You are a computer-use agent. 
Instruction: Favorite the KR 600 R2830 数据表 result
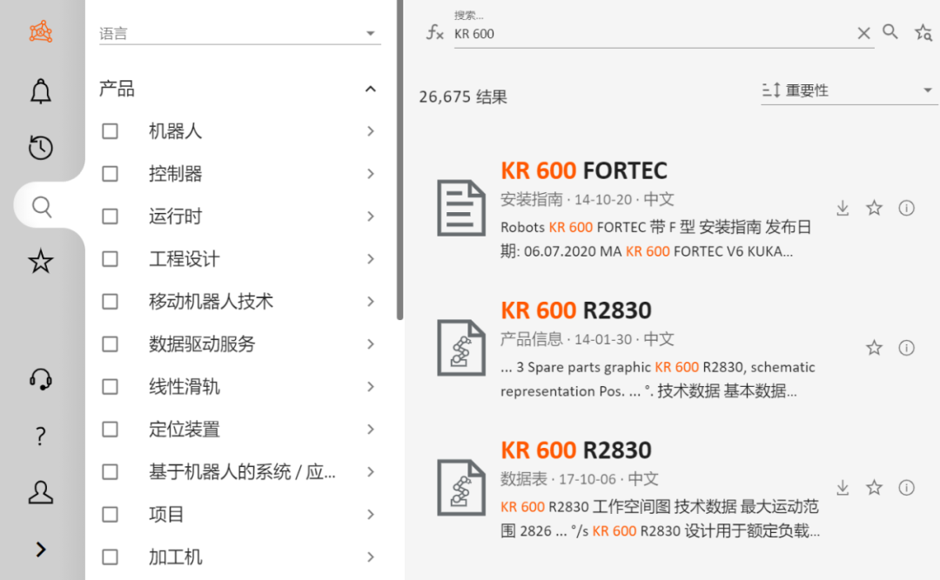(875, 487)
